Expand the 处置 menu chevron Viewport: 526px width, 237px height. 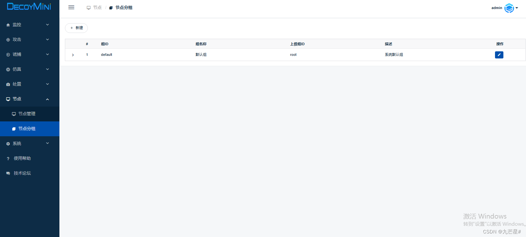[x=47, y=84]
